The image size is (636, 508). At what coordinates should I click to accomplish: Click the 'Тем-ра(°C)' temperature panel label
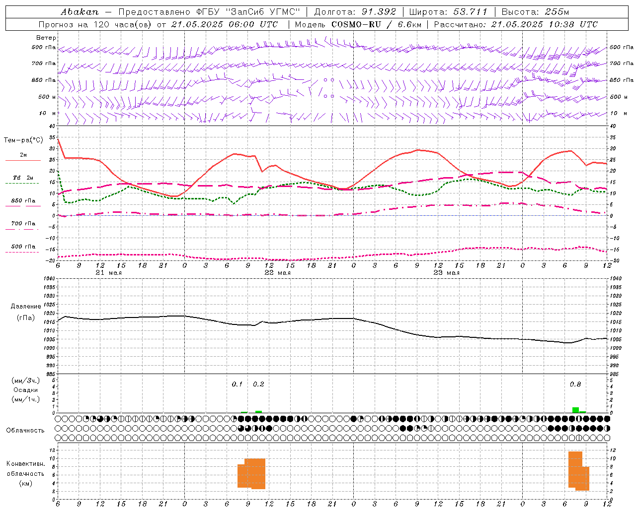pyautogui.click(x=23, y=140)
